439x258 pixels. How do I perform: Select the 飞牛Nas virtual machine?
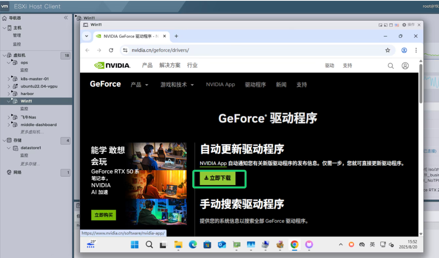click(28, 118)
